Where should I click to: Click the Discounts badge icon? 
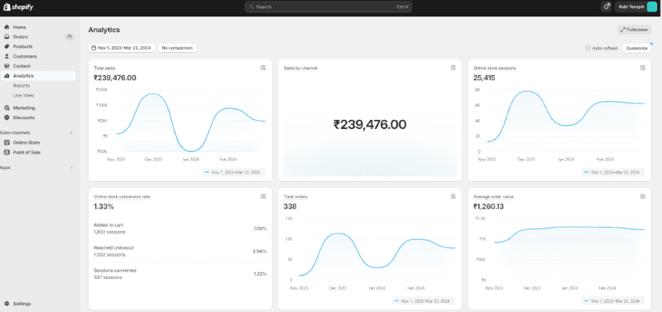point(7,118)
